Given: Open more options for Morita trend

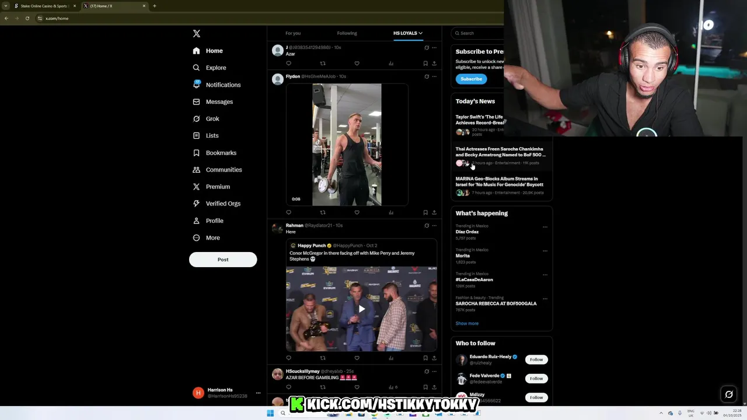Looking at the screenshot, I should pos(545,251).
